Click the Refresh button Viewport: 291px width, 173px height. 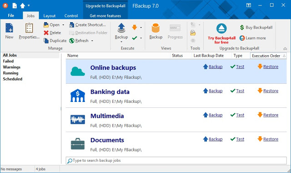pos(79,41)
